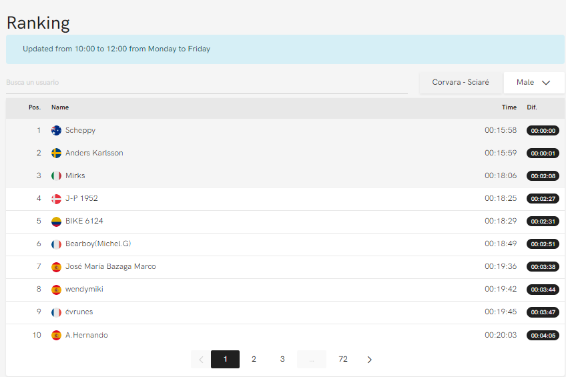Click the 00:03:38 difference badge

tap(543, 267)
